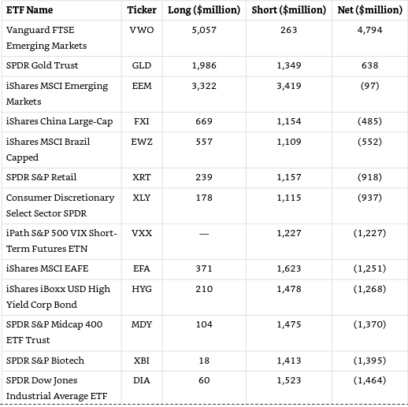Select the GLD ticker cell

click(142, 65)
